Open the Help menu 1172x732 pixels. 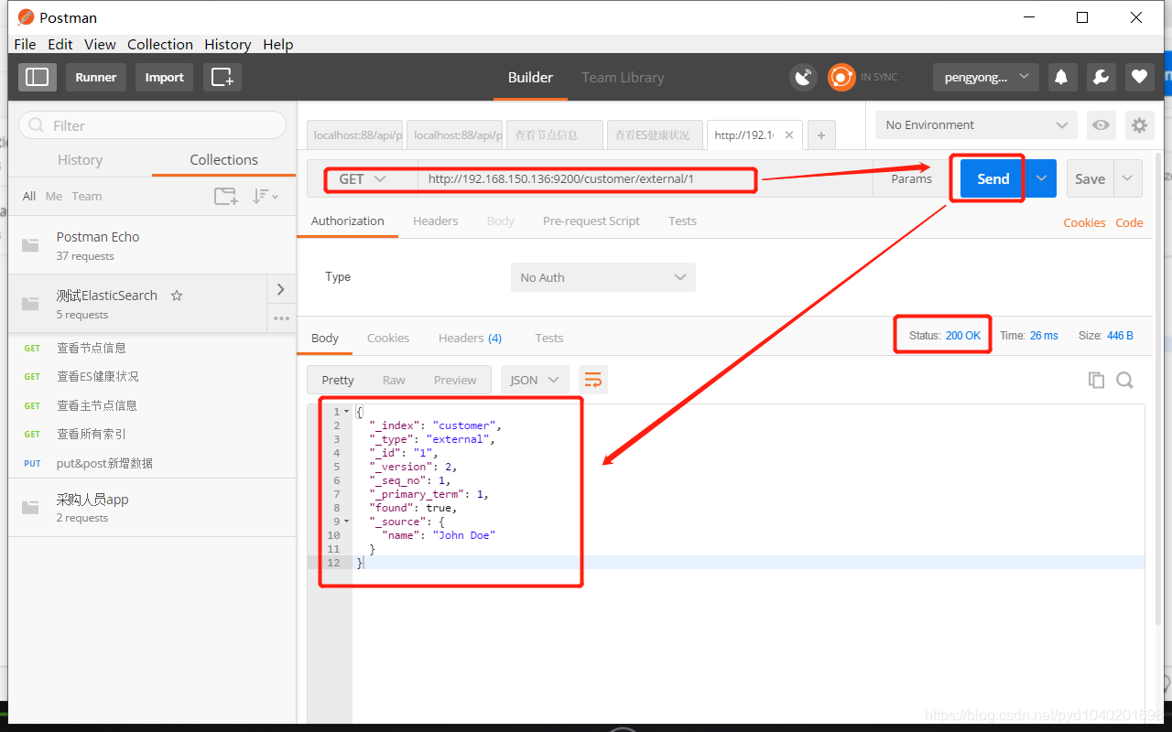(278, 44)
